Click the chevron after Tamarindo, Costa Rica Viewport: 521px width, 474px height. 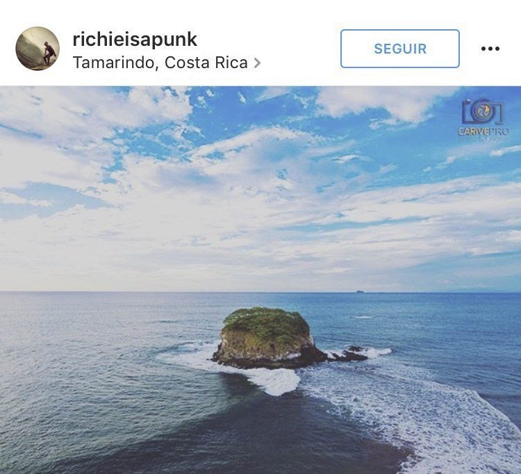click(x=257, y=63)
